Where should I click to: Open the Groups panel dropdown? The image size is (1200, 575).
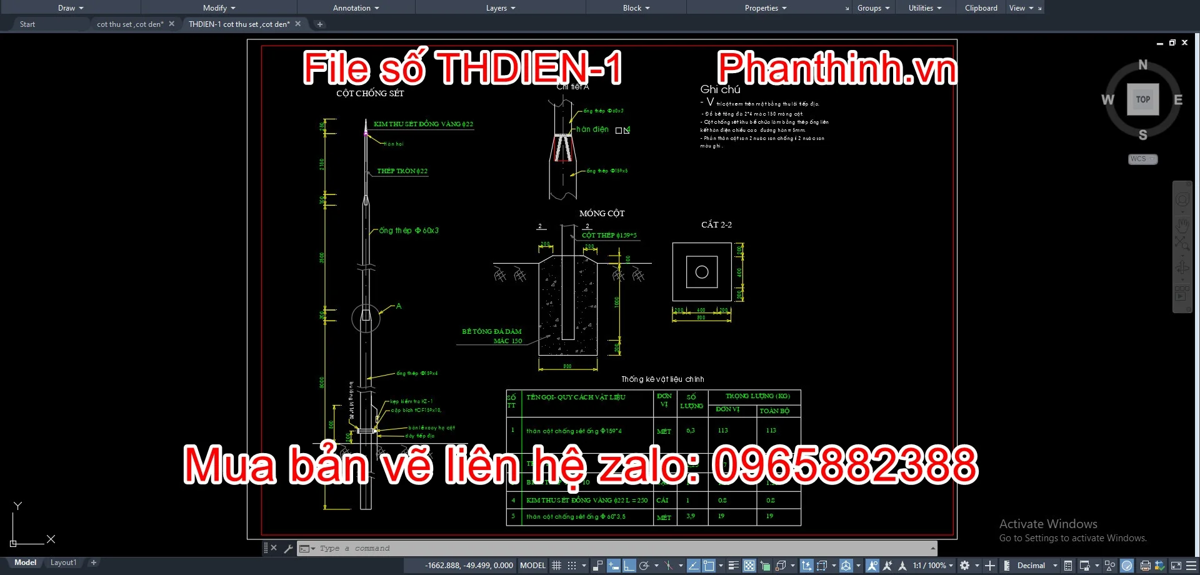click(873, 8)
